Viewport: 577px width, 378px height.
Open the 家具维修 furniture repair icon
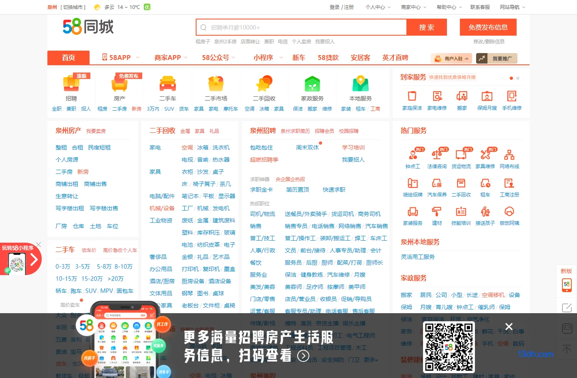(485, 154)
